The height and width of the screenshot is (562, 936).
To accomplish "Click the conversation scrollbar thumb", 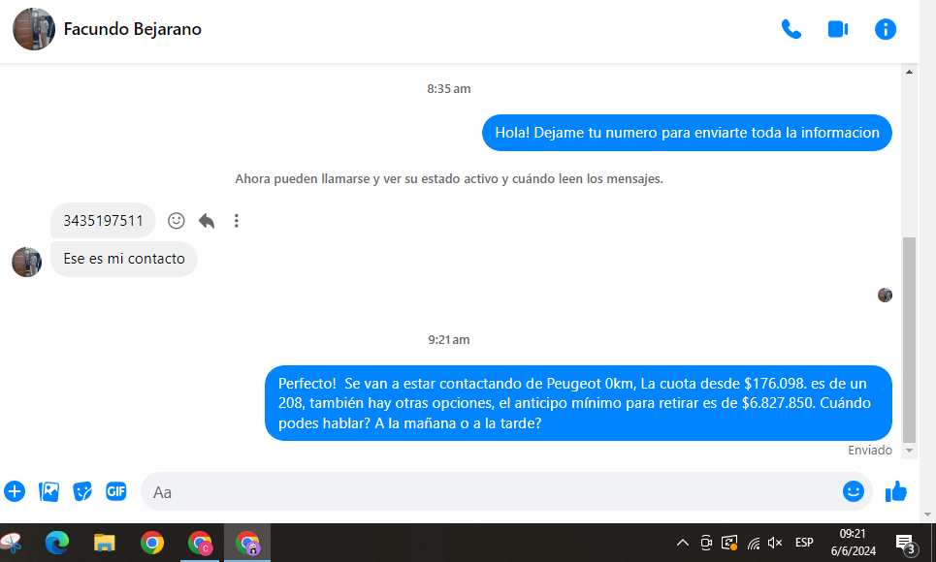I will point(909,339).
